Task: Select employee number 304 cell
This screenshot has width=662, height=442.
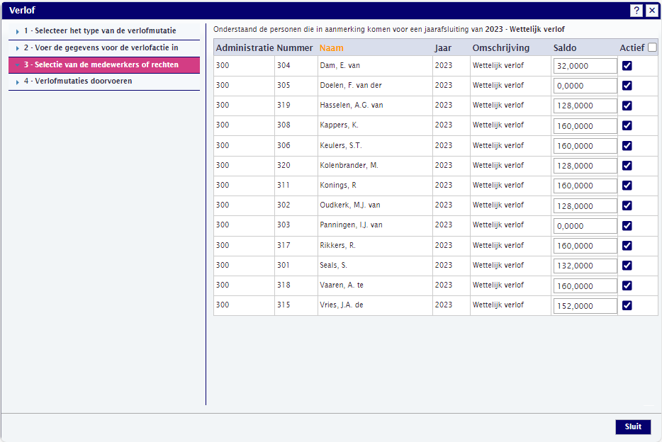Action: [296, 65]
